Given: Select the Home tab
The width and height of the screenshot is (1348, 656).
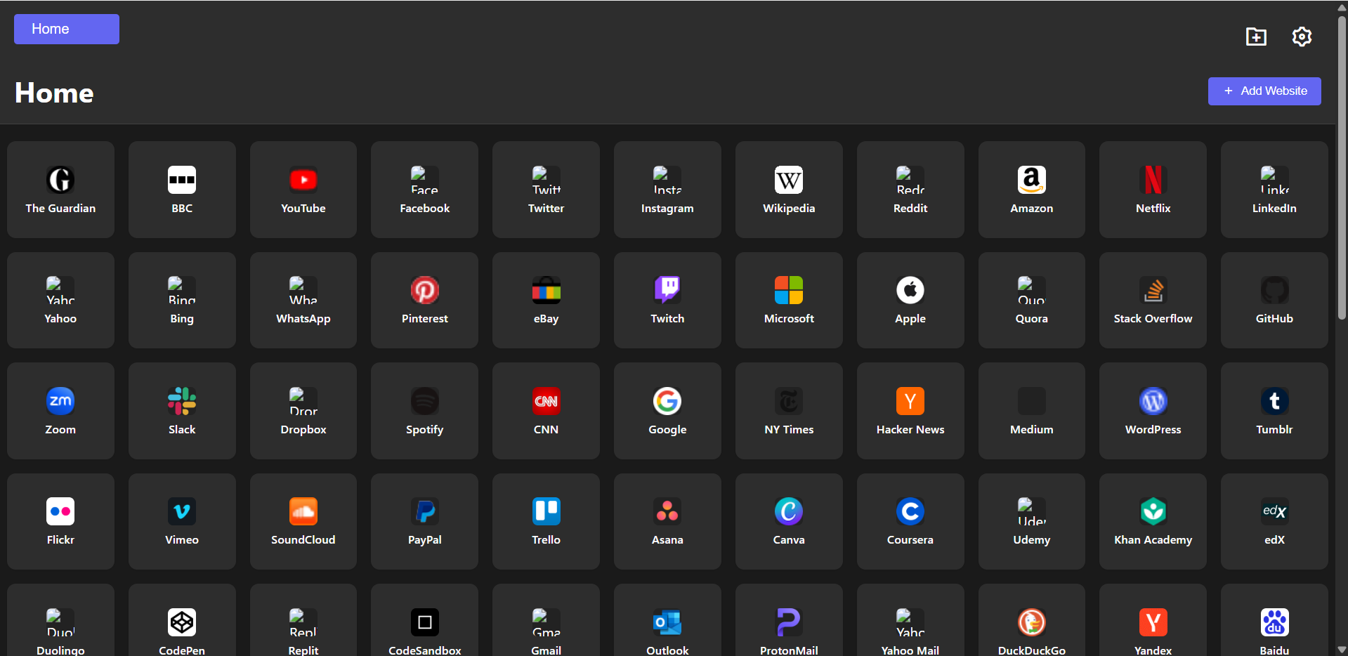Looking at the screenshot, I should pyautogui.click(x=67, y=29).
